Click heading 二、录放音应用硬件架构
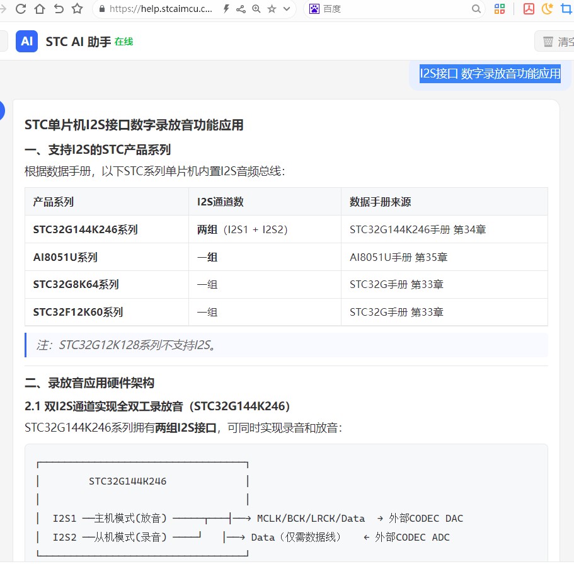The width and height of the screenshot is (574, 564). (x=89, y=383)
